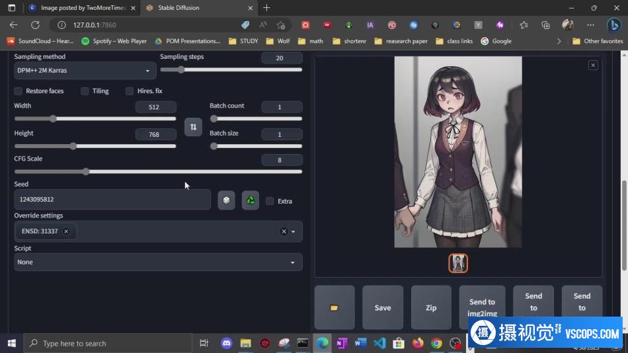
Task: Reload the page with refresh icon
Action: point(35,25)
